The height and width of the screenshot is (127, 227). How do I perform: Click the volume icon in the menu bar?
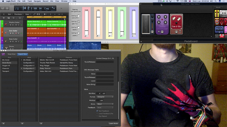coord(211,1)
